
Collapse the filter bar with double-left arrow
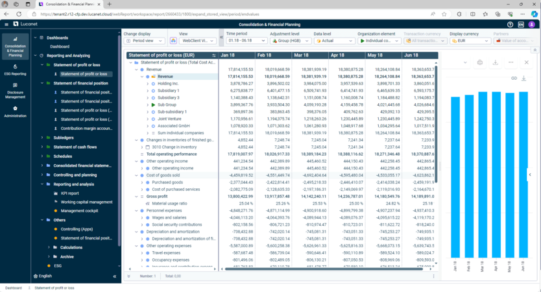click(221, 37)
